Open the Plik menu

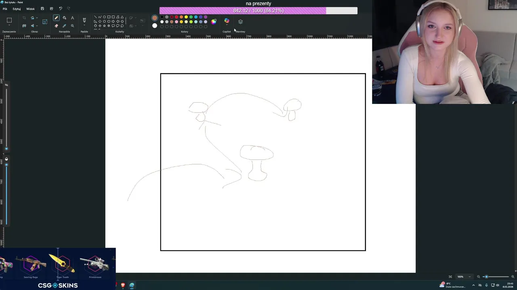[5, 8]
